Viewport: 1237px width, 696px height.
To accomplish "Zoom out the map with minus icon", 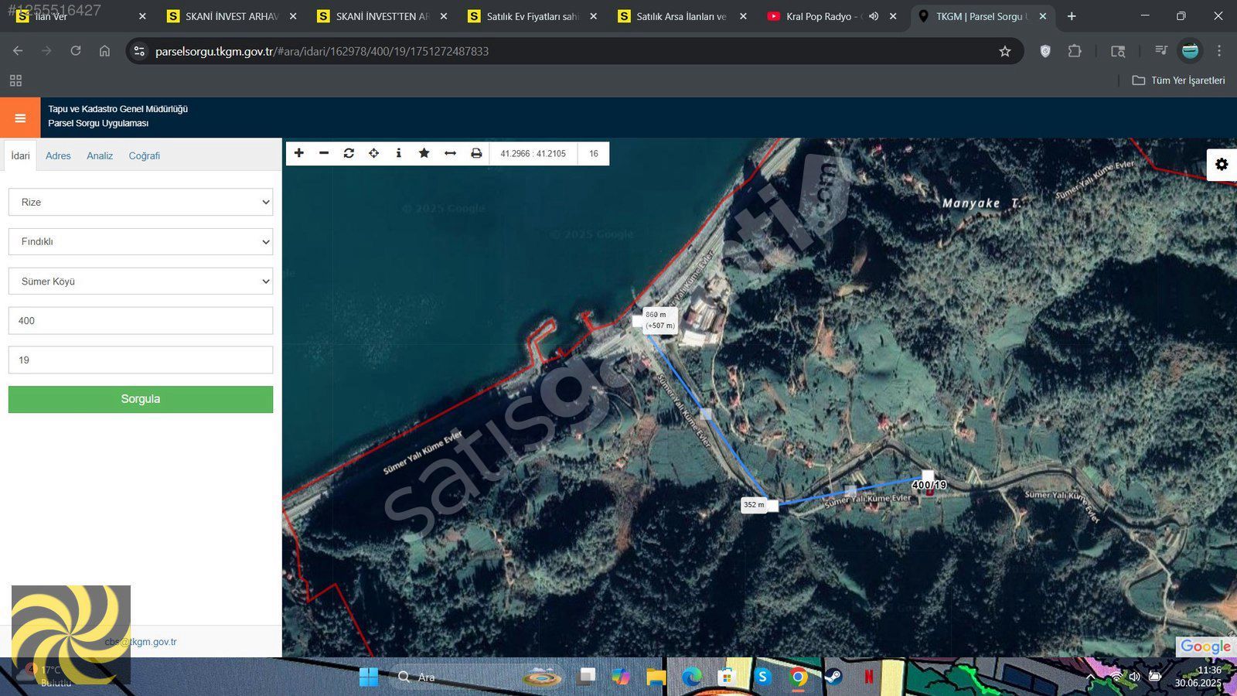I will (324, 153).
